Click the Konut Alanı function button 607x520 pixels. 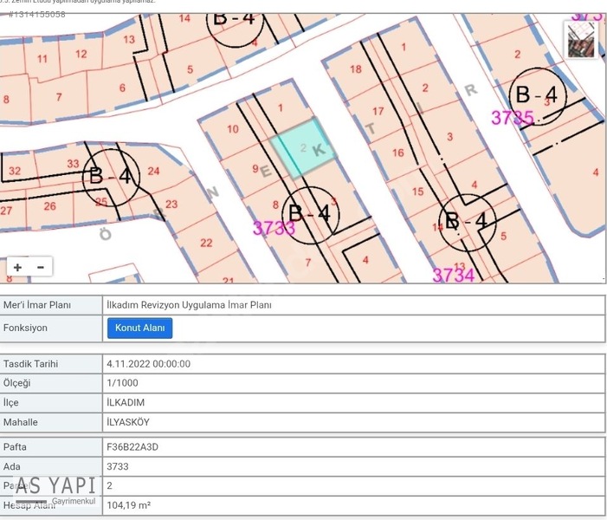point(139,328)
